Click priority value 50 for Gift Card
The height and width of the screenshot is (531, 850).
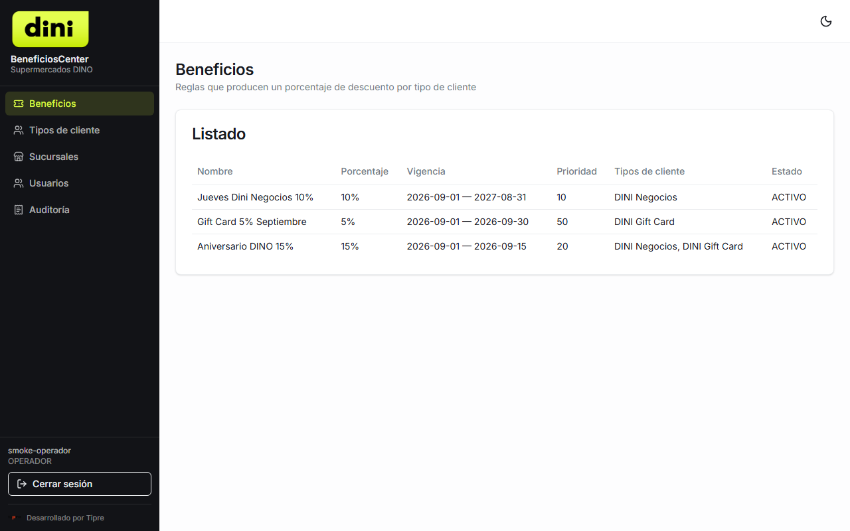(x=562, y=222)
